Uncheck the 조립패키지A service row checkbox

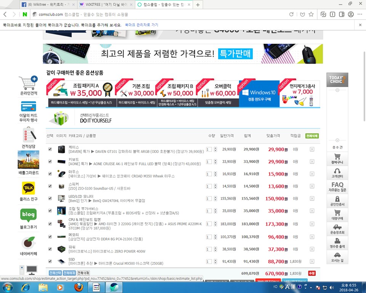click(x=50, y=211)
